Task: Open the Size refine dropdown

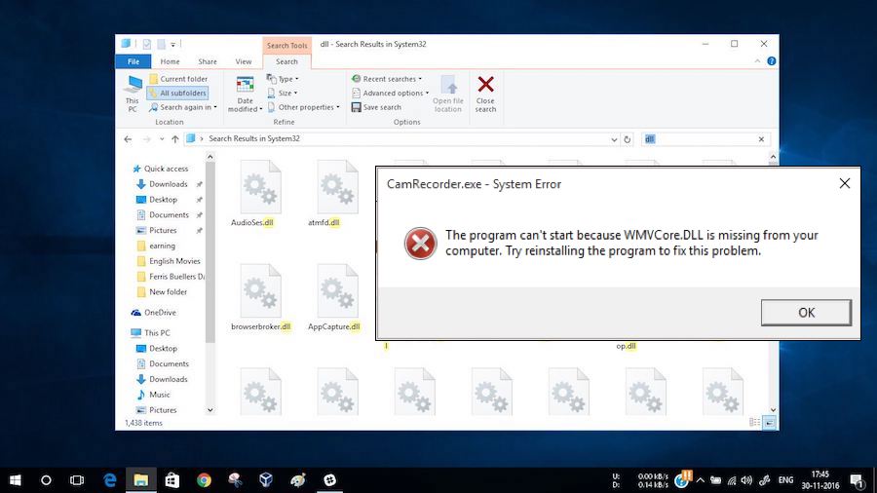Action: pos(283,93)
